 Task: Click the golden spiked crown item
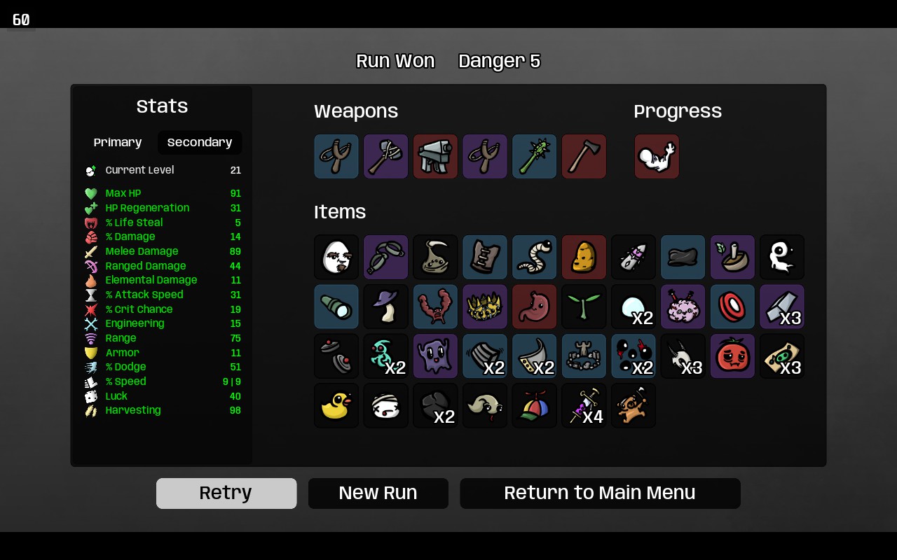485,307
